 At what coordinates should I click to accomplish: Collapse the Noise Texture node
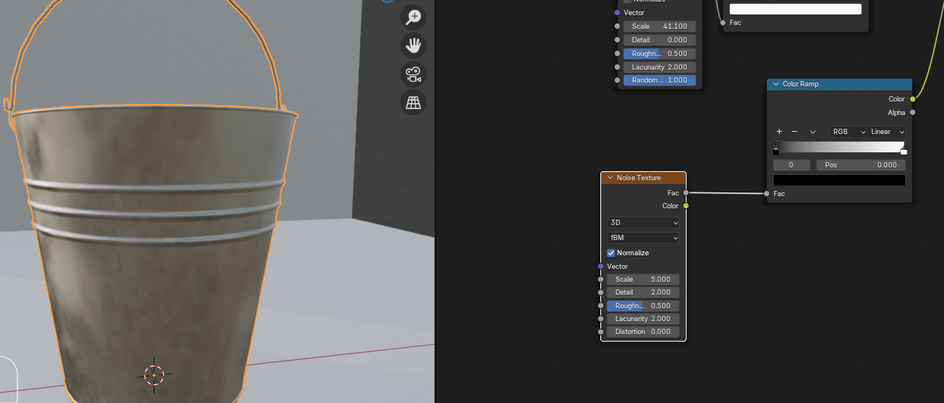click(610, 178)
